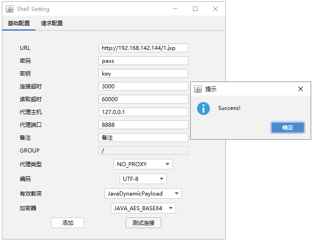Click the Java icon in Shell Setting title bar
The height and width of the screenshot is (245, 313).
pos(10,9)
